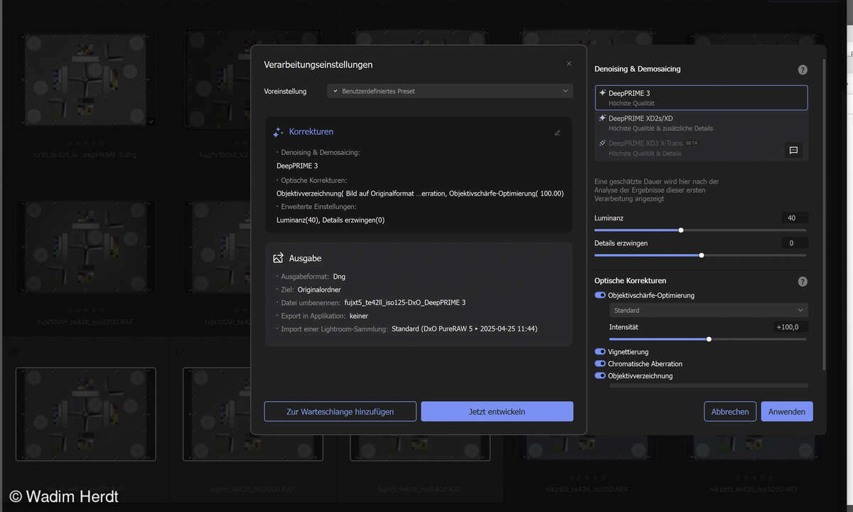Choose the DeepPRIME XD2s/XD option
The width and height of the screenshot is (853, 512).
click(701, 123)
